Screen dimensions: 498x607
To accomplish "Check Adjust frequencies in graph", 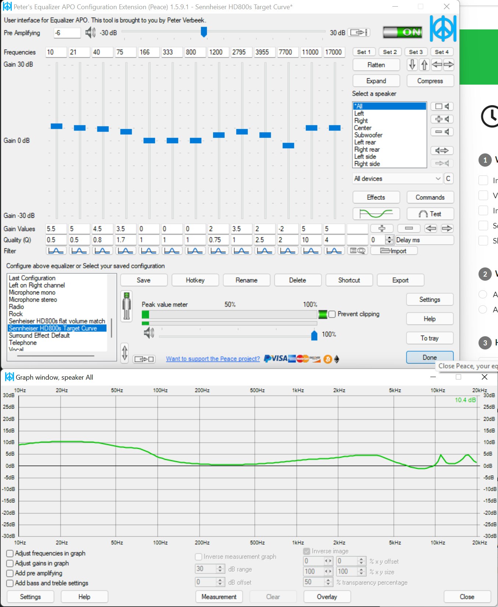I will coord(10,553).
